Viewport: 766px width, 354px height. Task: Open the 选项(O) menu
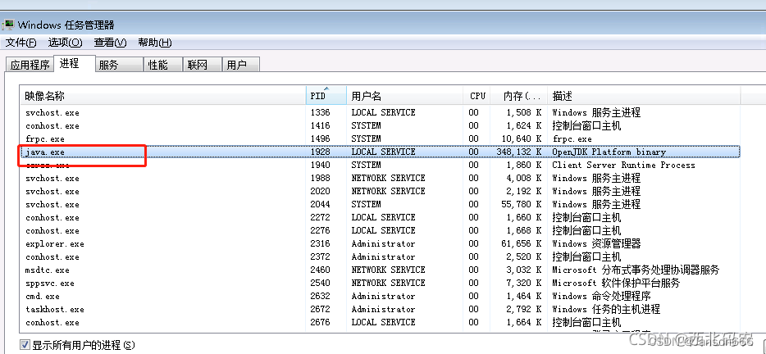65,43
